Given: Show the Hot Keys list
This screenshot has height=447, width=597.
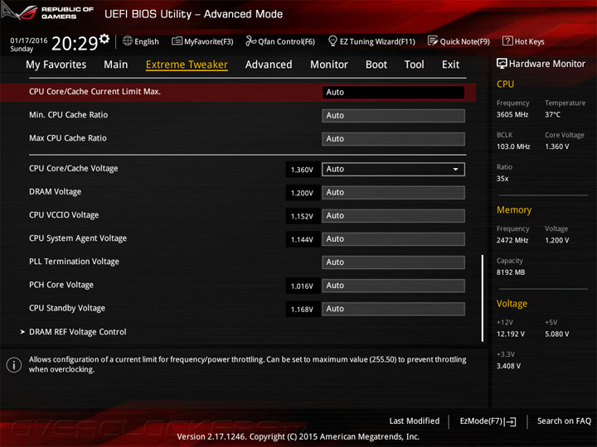Looking at the screenshot, I should coord(523,41).
